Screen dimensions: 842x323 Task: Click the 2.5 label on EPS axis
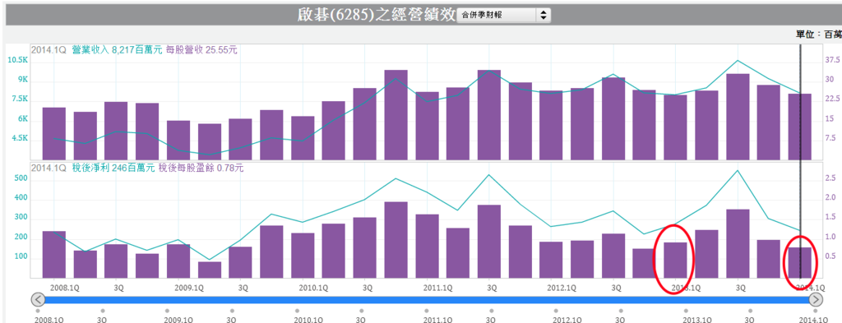(x=830, y=178)
